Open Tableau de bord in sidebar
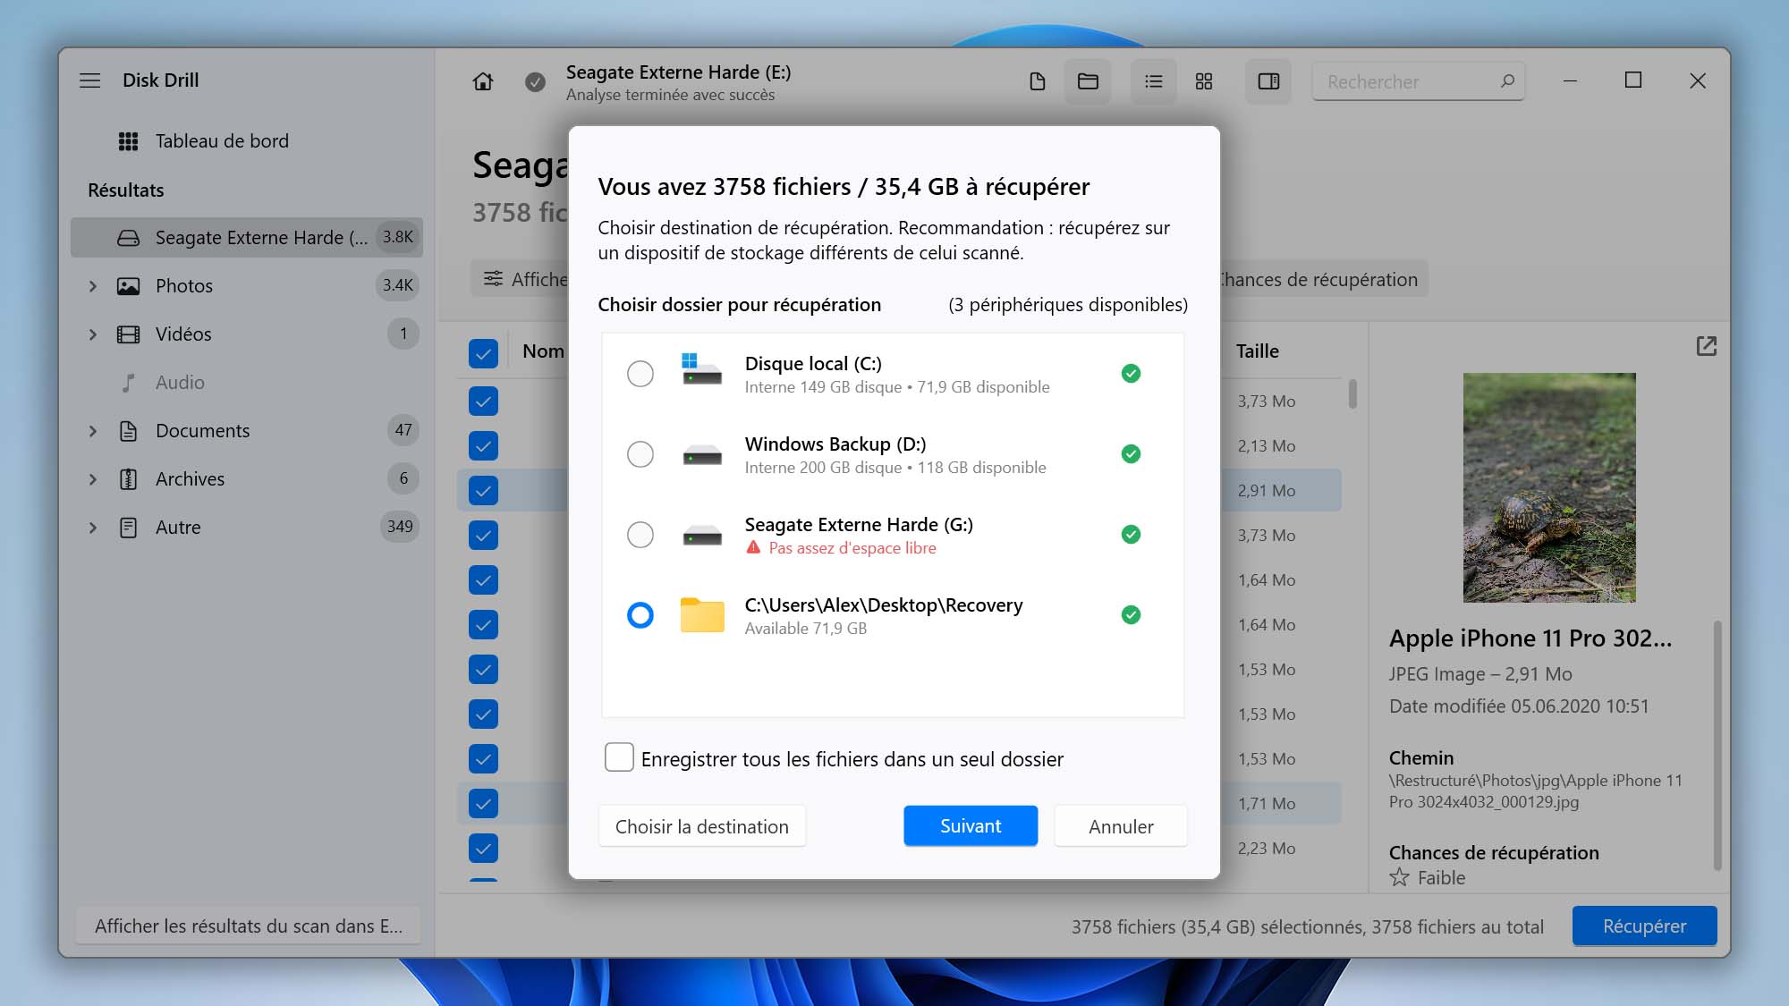The image size is (1789, 1006). coord(221,141)
